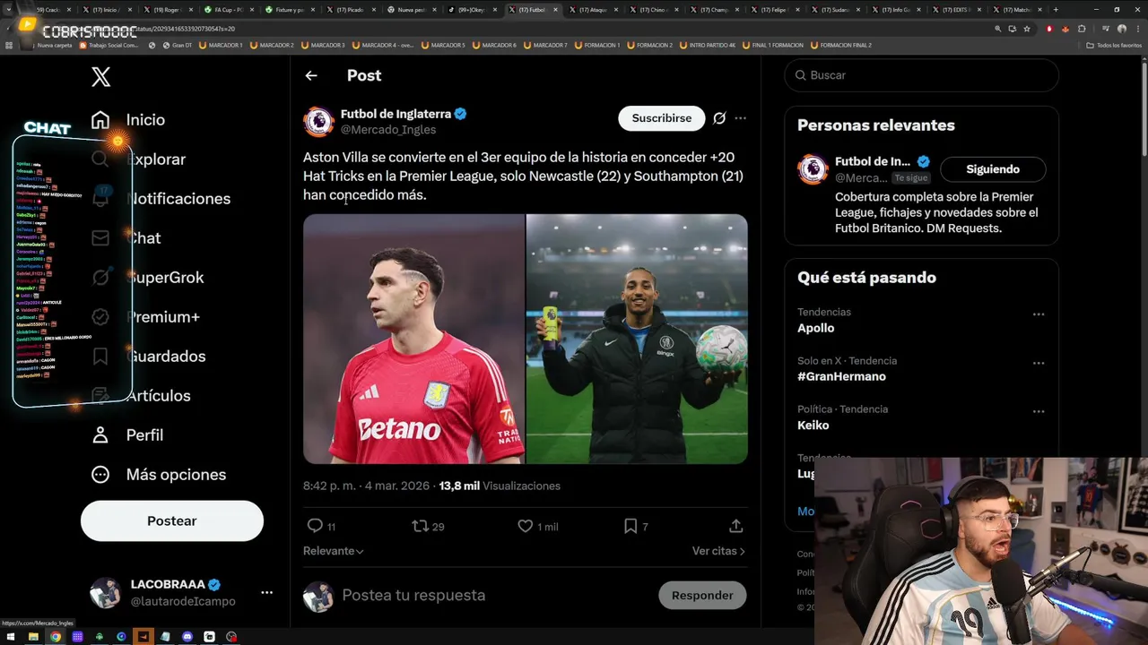This screenshot has height=645, width=1148.
Task: Click the Suscribirse button
Action: [662, 118]
